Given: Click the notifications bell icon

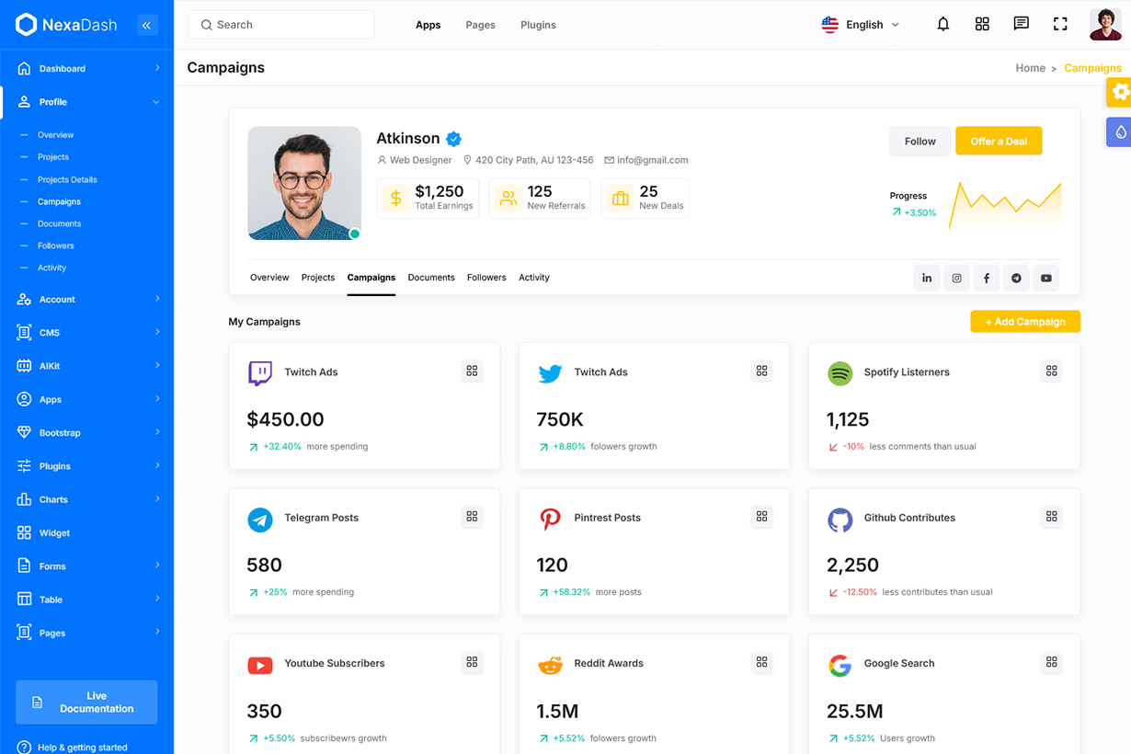Looking at the screenshot, I should (942, 25).
